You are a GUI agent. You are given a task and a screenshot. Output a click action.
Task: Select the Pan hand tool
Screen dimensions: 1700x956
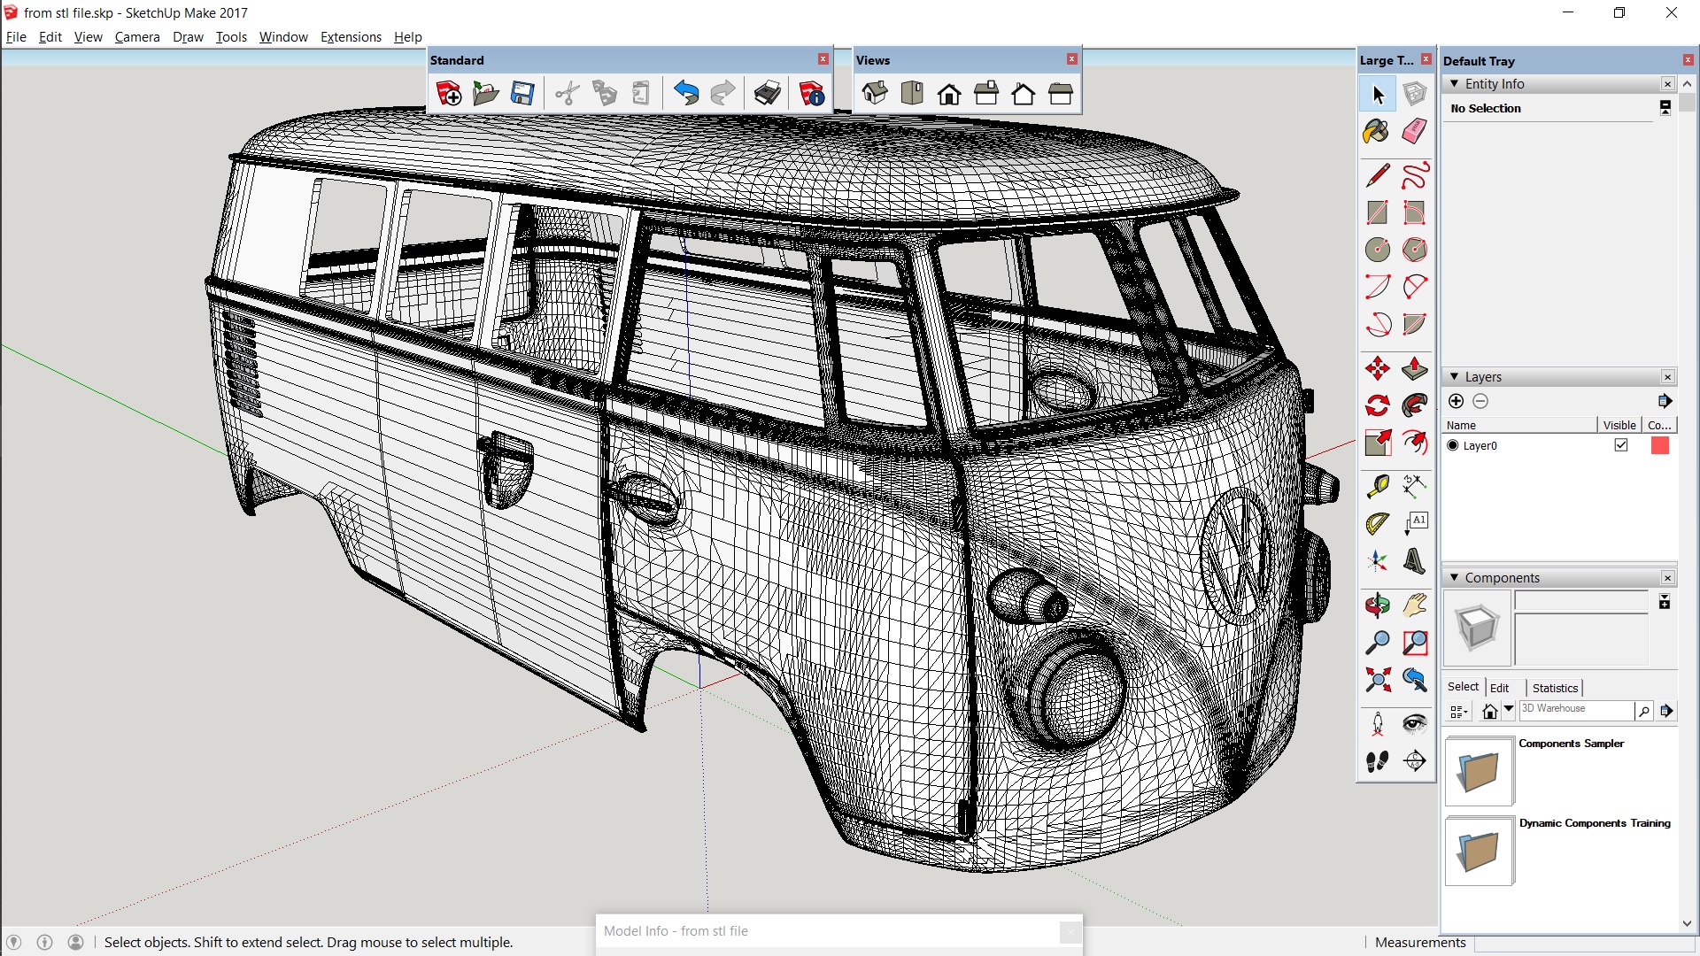click(1414, 605)
